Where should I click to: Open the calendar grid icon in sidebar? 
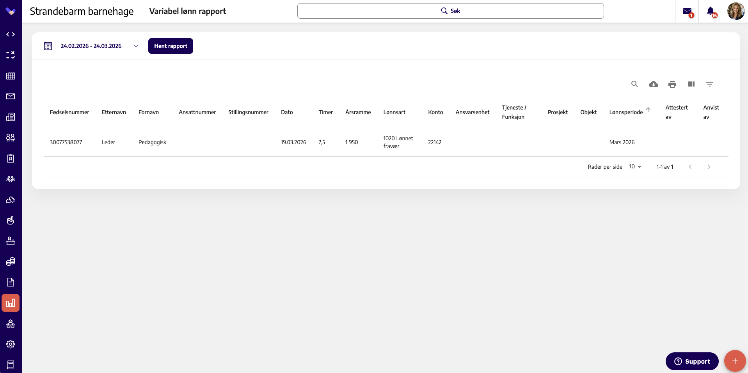tap(11, 76)
